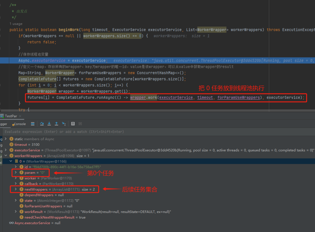Viewport: 315px width, 232px height.
Task: Click the '1 usage' hint above beginWork
Action: [16, 24]
